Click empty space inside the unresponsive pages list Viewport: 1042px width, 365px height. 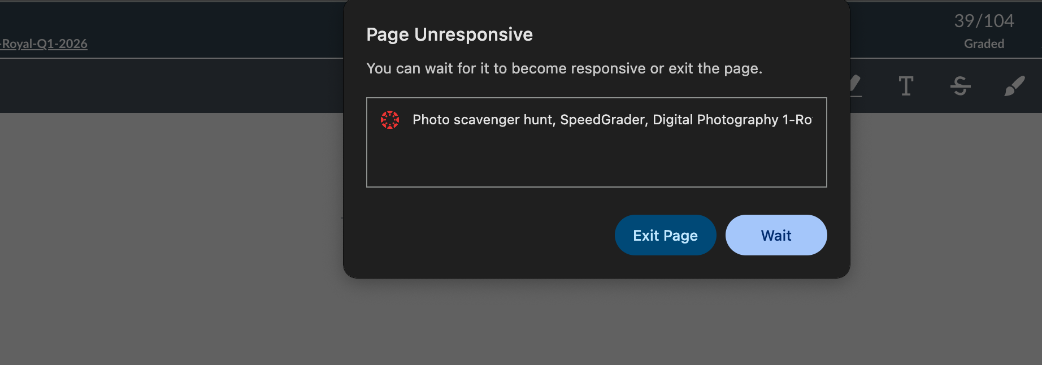tap(596, 161)
